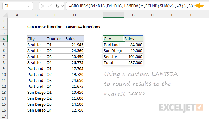Open the Insert Function fx dialog

[57, 6]
